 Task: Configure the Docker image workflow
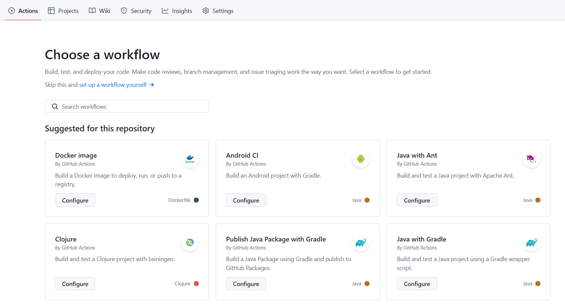click(x=75, y=200)
